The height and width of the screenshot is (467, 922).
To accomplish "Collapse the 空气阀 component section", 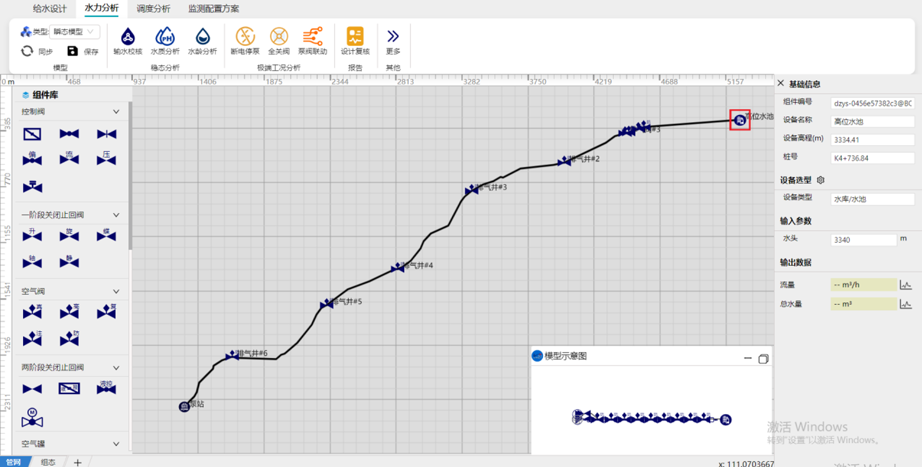I will [116, 291].
